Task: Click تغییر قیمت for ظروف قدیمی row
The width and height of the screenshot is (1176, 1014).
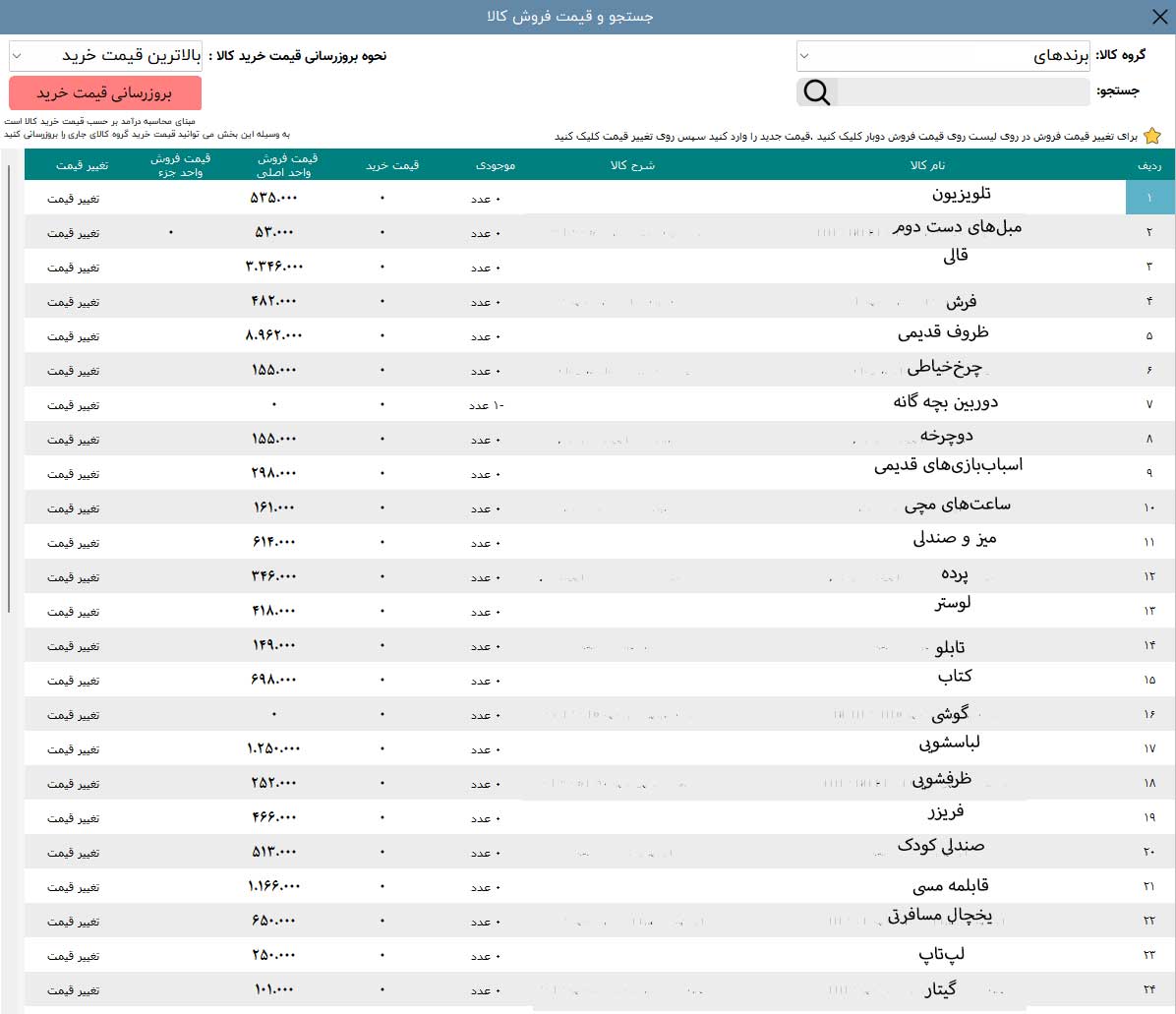Action: tap(73, 336)
